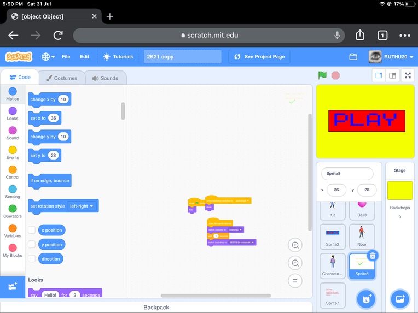Select the Sensing block category

13,192
